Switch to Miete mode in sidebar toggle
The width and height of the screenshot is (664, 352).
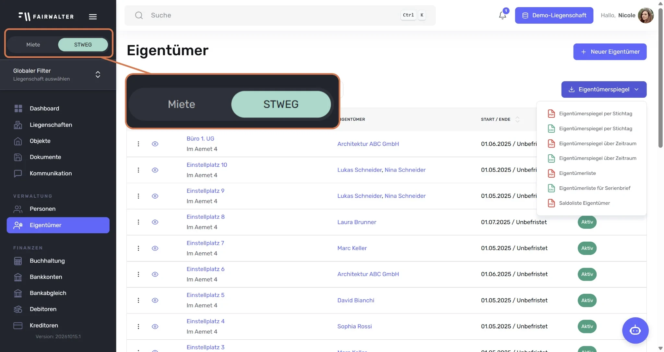pos(33,45)
